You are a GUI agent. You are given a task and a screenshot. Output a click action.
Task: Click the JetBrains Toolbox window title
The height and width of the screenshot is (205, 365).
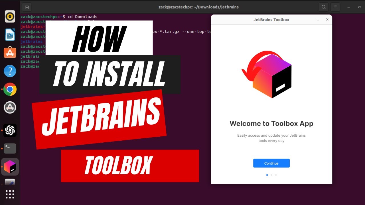[271, 20]
